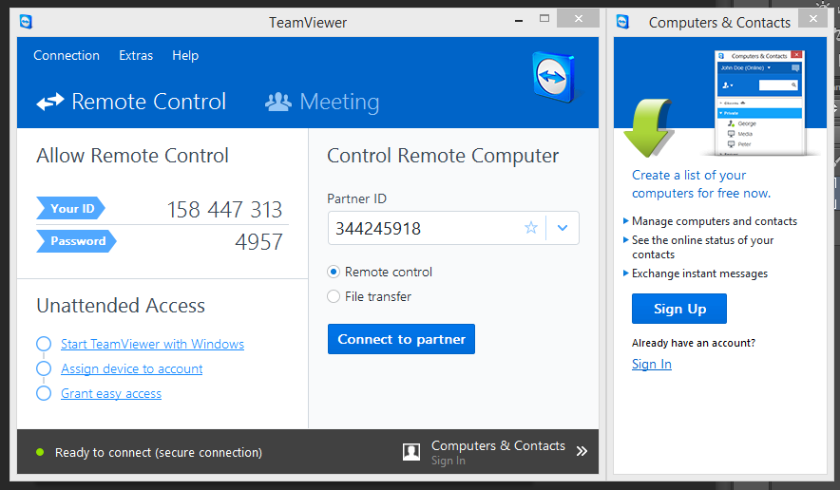Click the TeamViewer title bar icon
Screen dimensions: 840x490
click(x=26, y=22)
